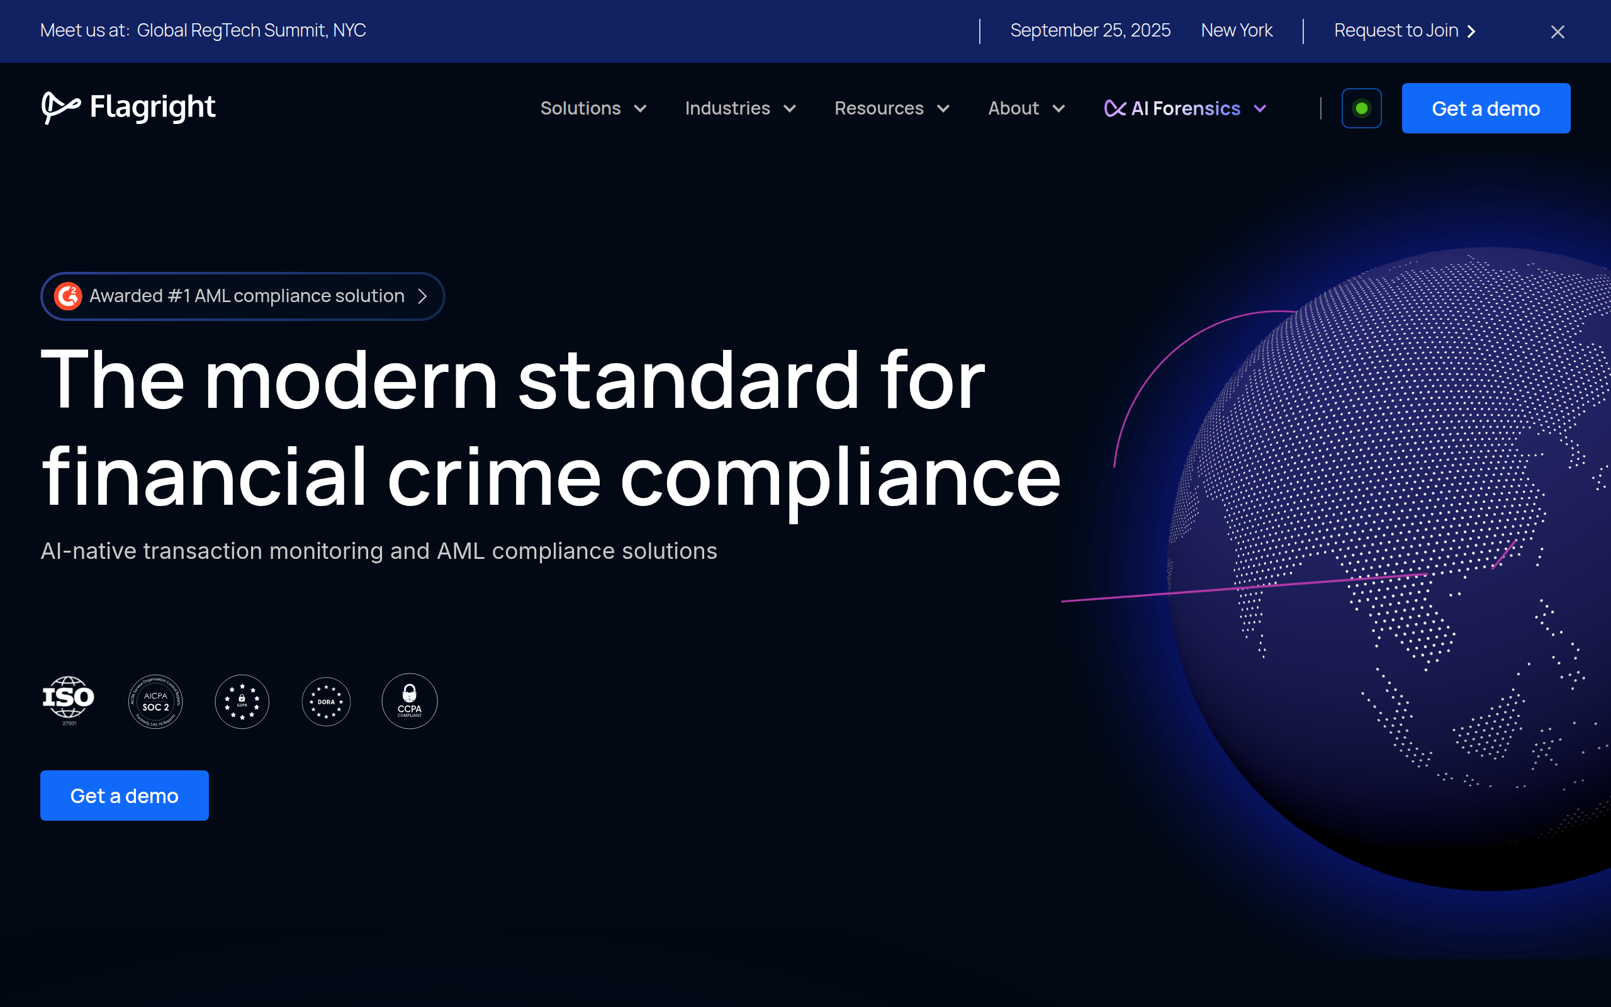Open the AI Forensics menu
Image resolution: width=1611 pixels, height=1007 pixels.
pyautogui.click(x=1186, y=108)
